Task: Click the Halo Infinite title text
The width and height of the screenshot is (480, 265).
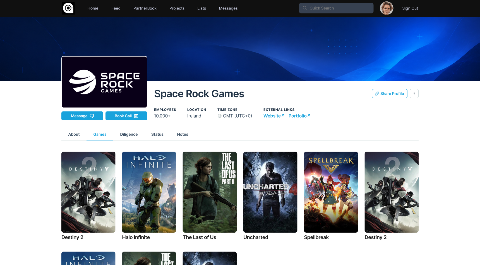Action: tap(136, 237)
